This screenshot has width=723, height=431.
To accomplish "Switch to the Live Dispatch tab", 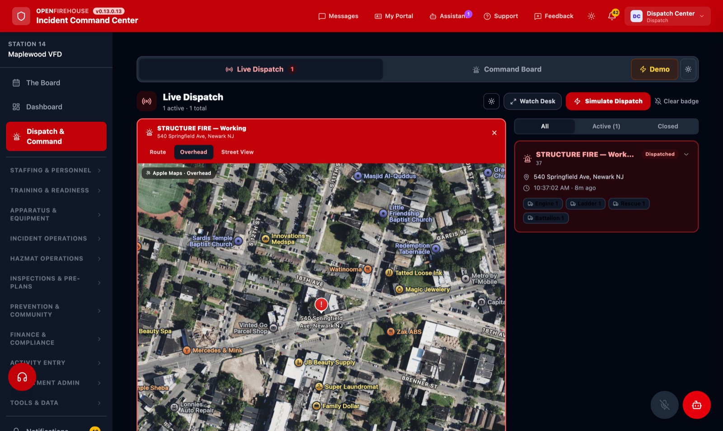I will click(x=261, y=70).
